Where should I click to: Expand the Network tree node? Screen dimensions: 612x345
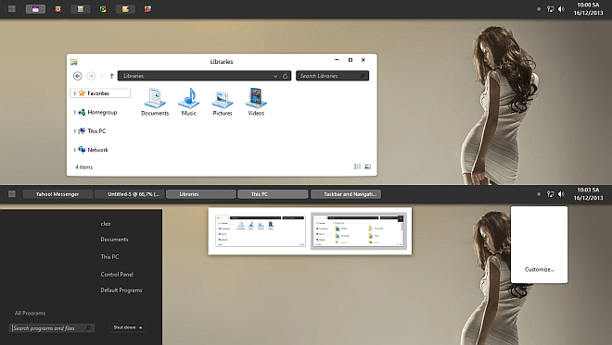(74, 150)
